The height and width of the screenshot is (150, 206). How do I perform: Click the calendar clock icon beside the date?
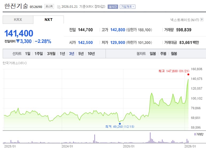point(59,7)
